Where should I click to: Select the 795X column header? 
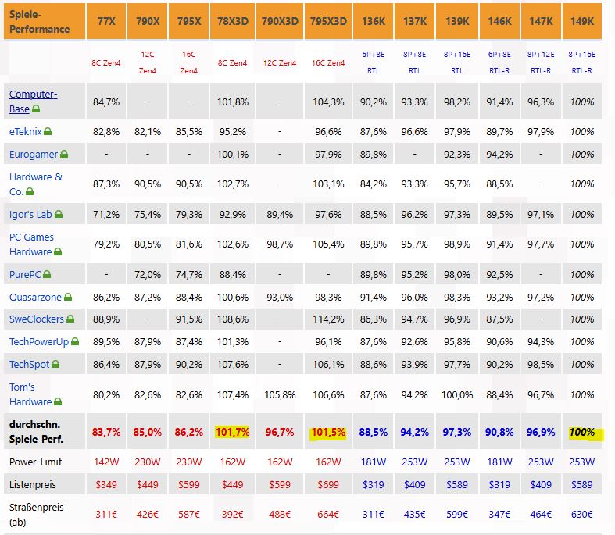[x=188, y=21]
